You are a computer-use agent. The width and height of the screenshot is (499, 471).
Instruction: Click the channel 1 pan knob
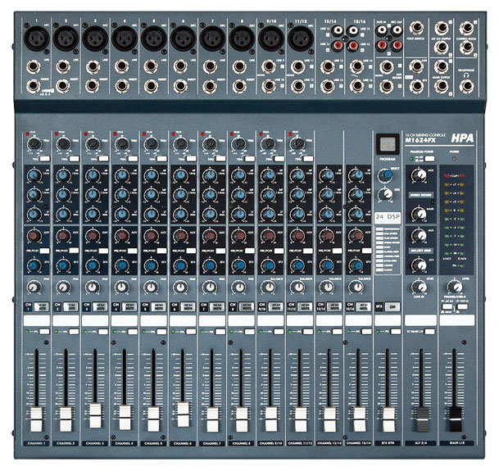click(x=34, y=288)
